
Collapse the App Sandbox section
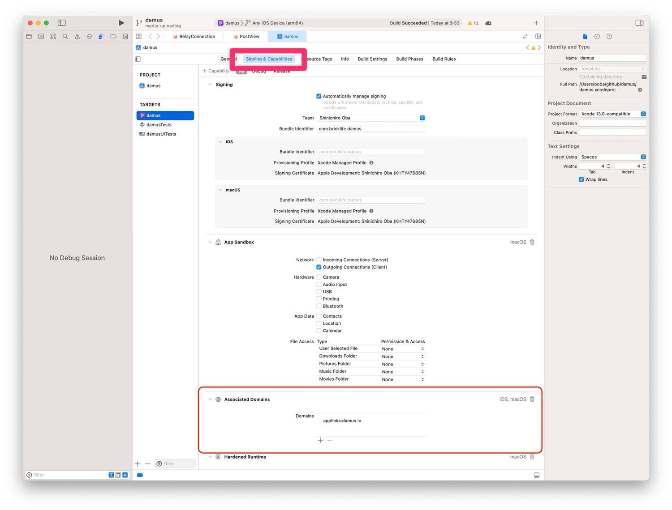(210, 242)
